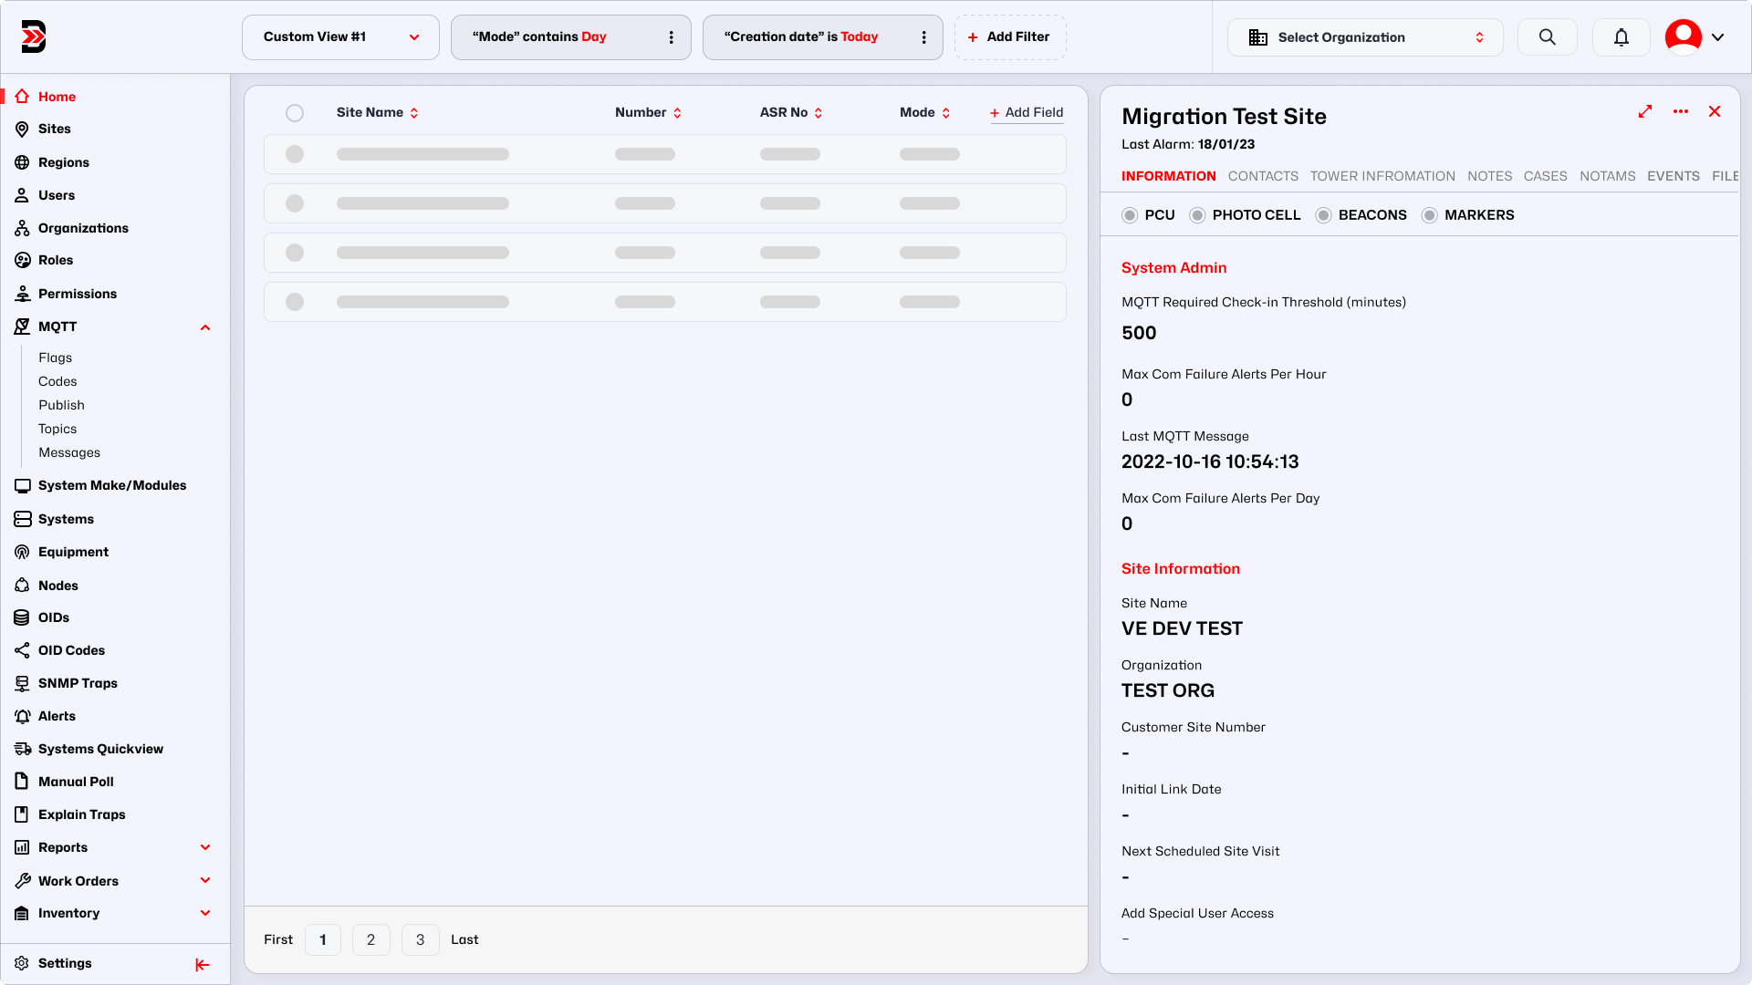Expand the Reports sidebar section
The image size is (1752, 985).
(x=205, y=847)
